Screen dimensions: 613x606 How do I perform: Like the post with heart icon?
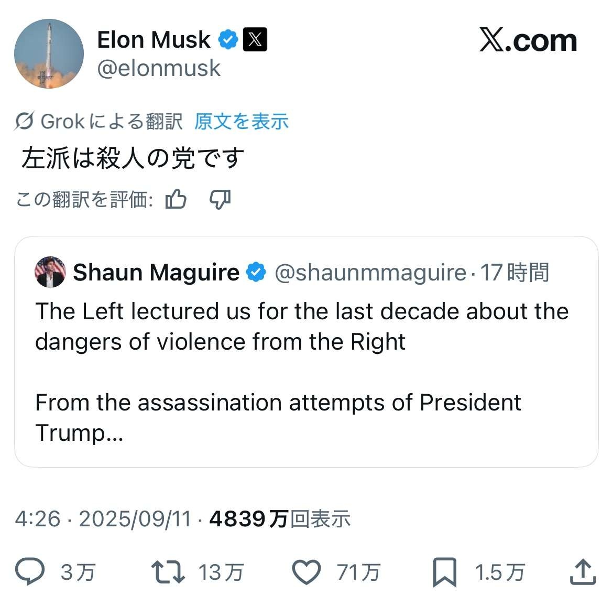coord(306,572)
